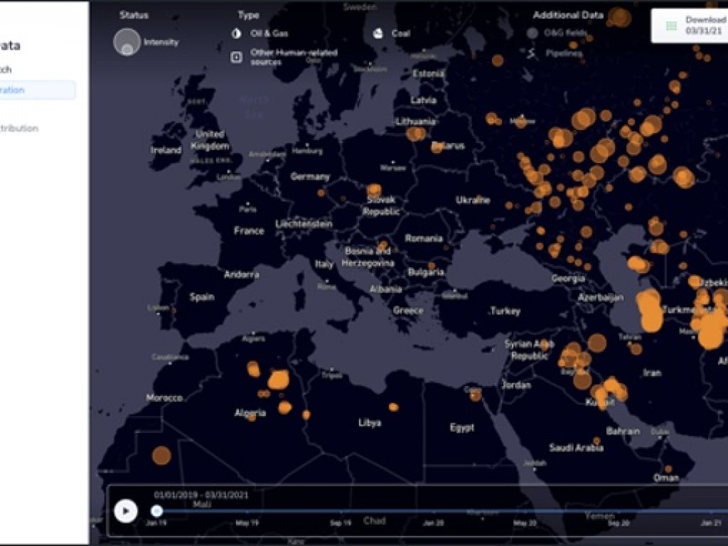The width and height of the screenshot is (728, 546).
Task: Jump to Sep 19 on the timeline
Action: [341, 523]
